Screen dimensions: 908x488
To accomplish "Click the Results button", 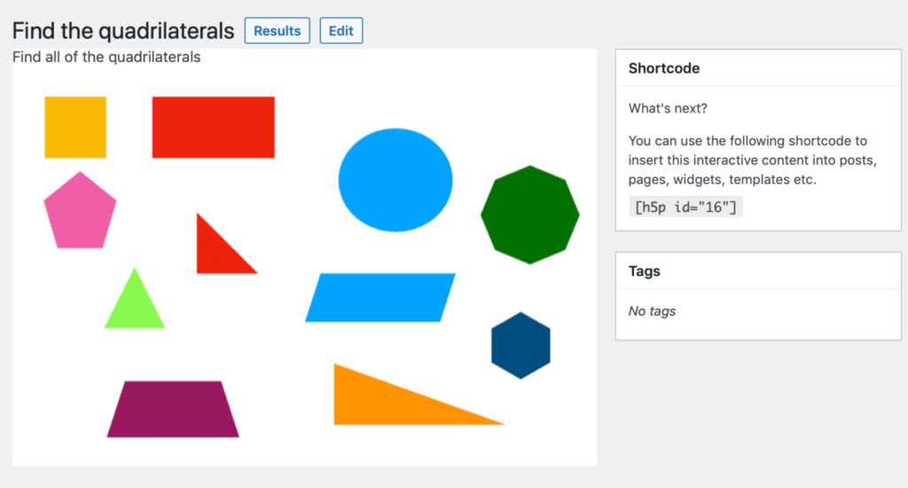I will pos(277,30).
